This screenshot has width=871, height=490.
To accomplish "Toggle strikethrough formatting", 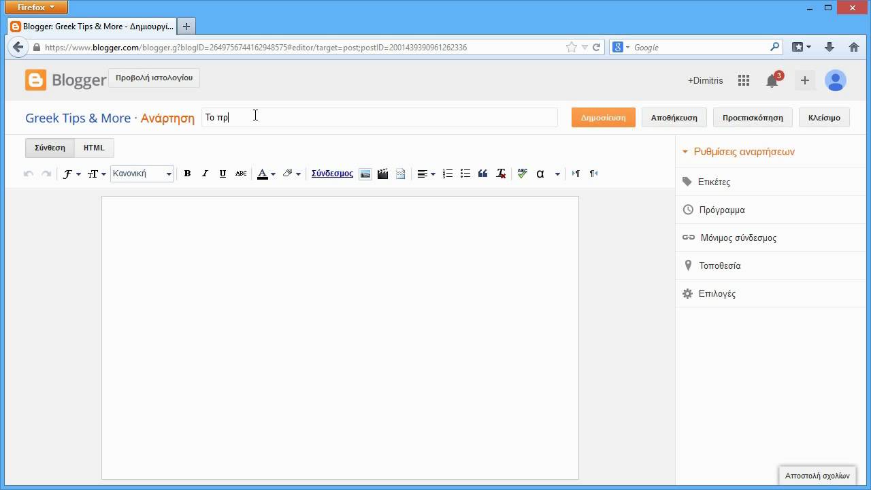I will click(241, 174).
